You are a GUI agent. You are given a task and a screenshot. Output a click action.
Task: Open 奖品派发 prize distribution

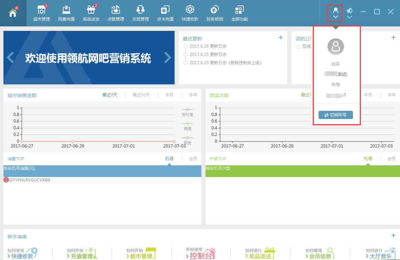pyautogui.click(x=91, y=13)
